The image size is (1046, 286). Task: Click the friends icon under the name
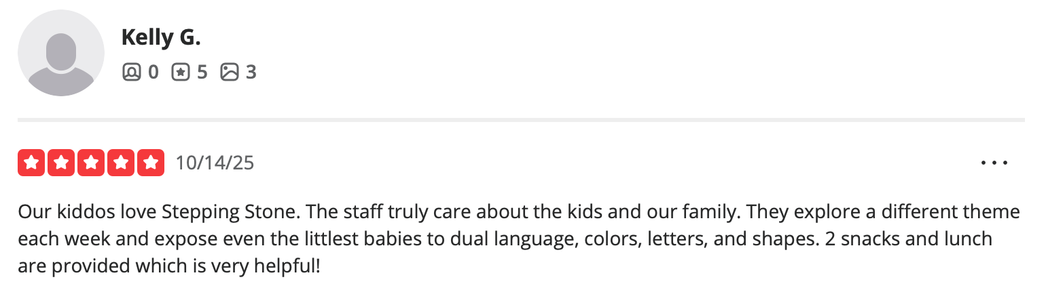[x=130, y=72]
